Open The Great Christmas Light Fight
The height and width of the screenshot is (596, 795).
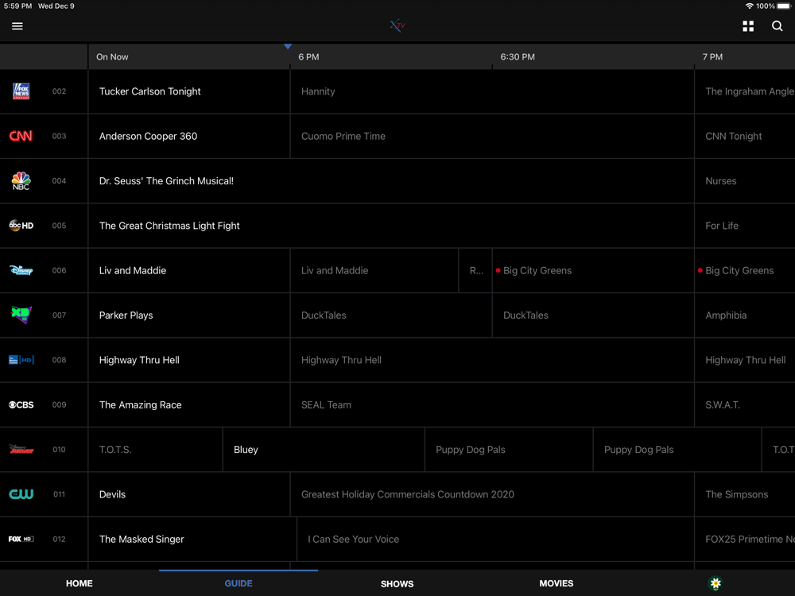[391, 226]
